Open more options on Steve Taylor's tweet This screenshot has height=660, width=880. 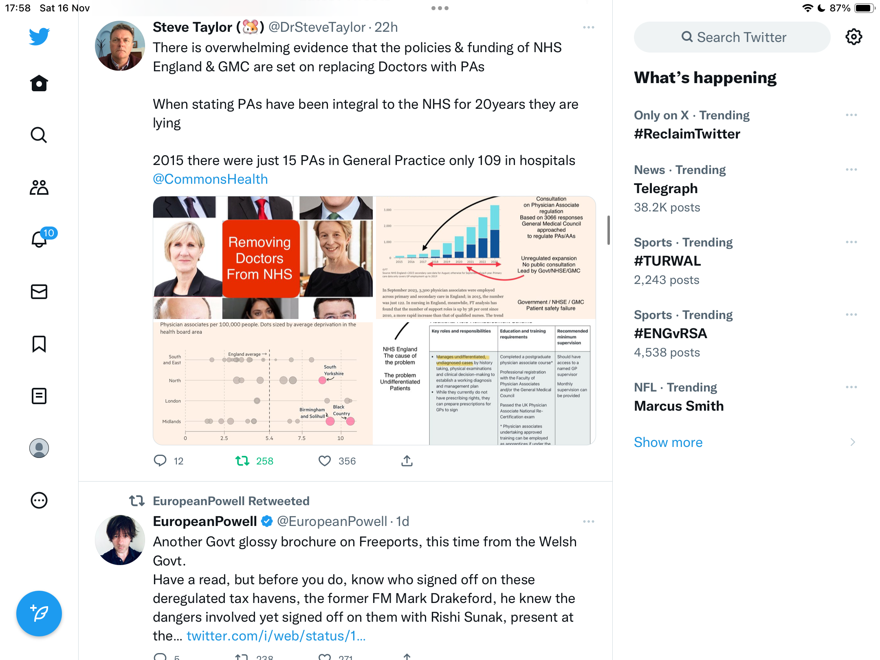[589, 27]
